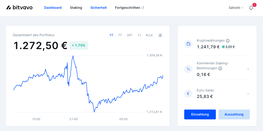
Task: Click the Einzahlung button
Action: tap(200, 114)
